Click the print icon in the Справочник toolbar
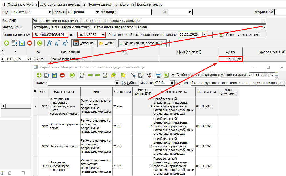The image size is (286, 176). (x=159, y=75)
